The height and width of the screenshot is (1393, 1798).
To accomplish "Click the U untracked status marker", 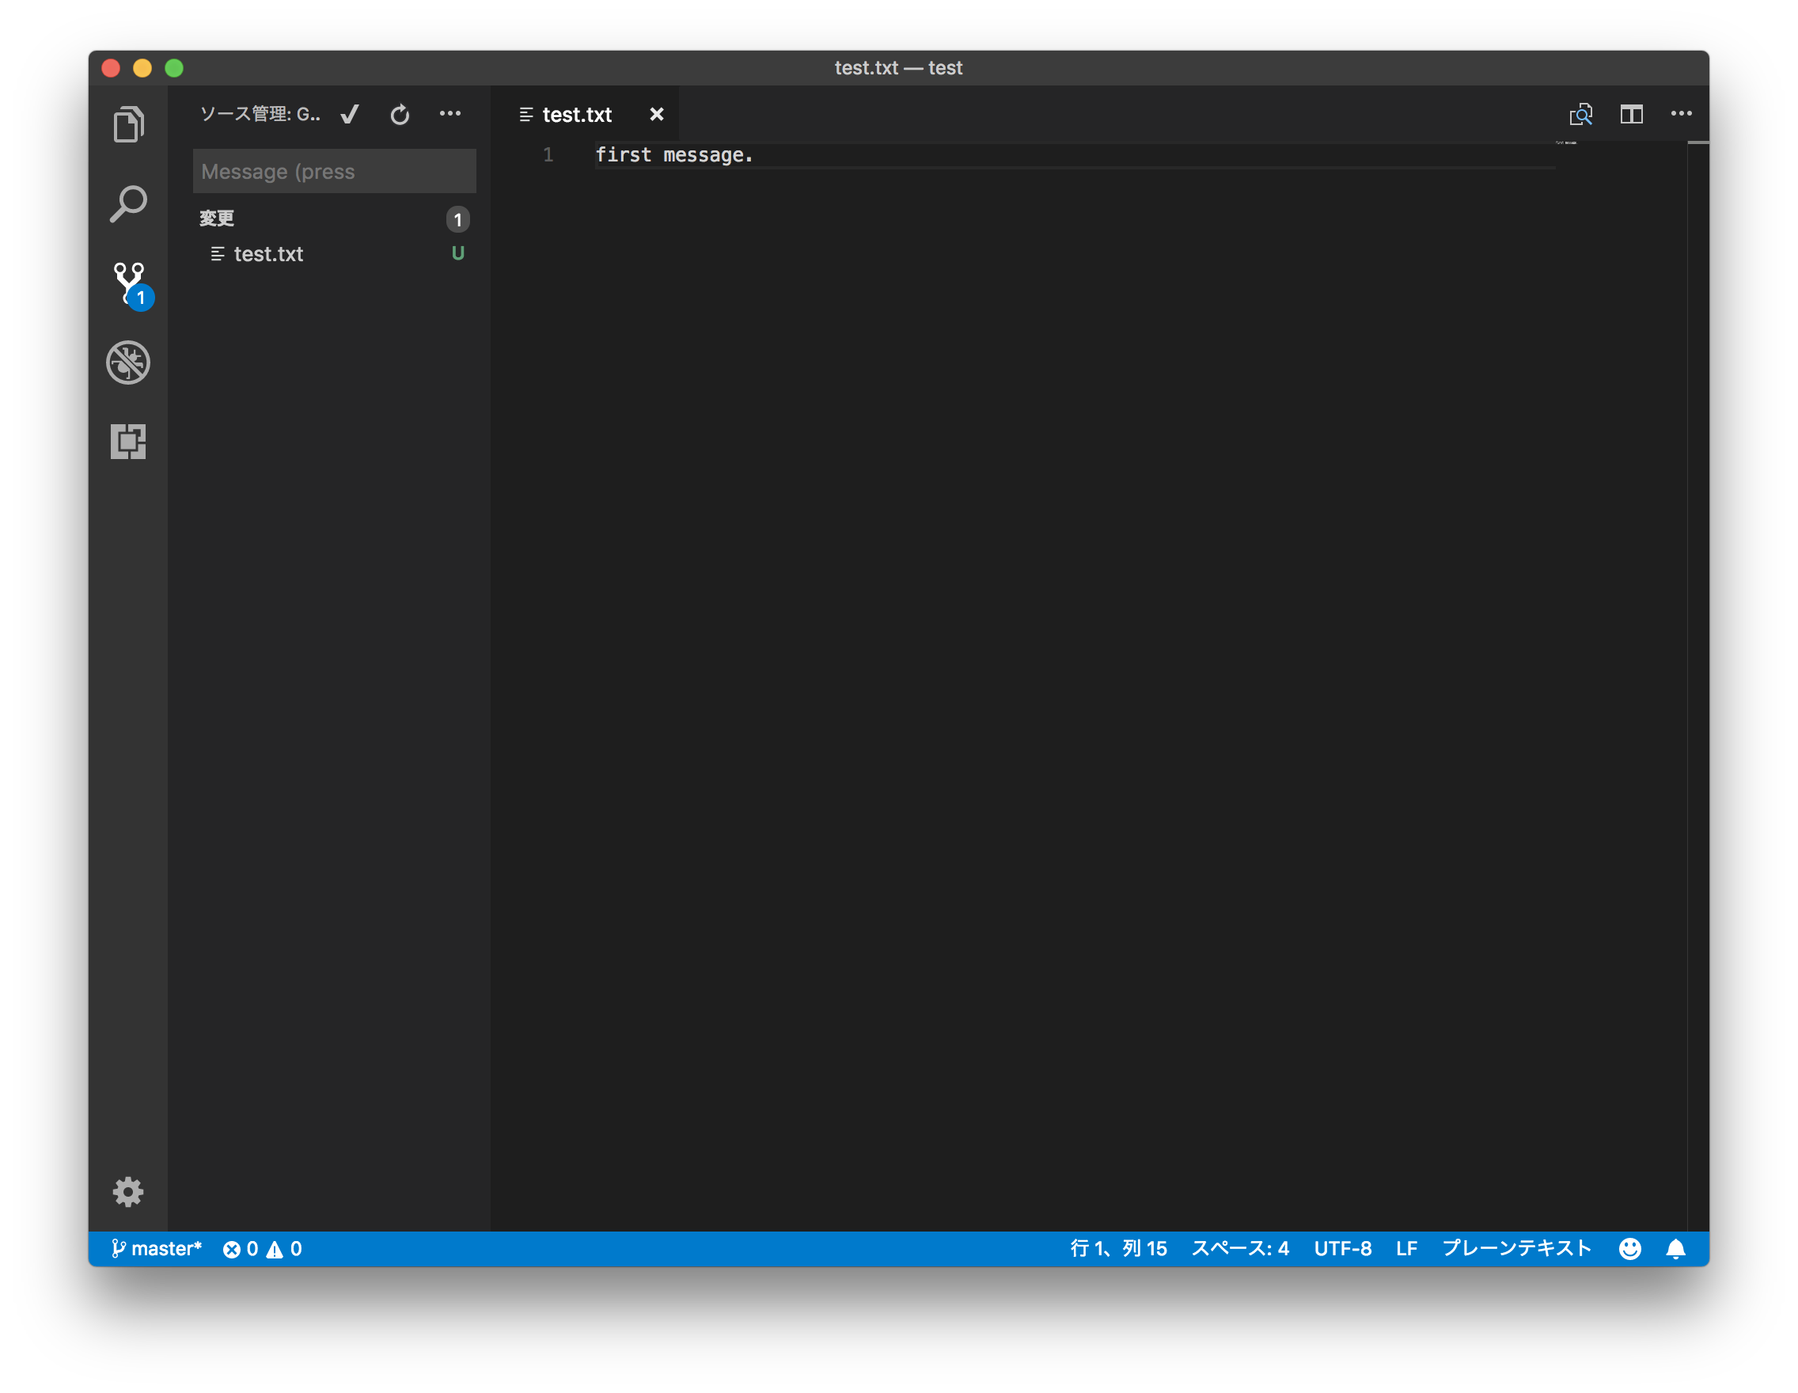I will pos(457,253).
